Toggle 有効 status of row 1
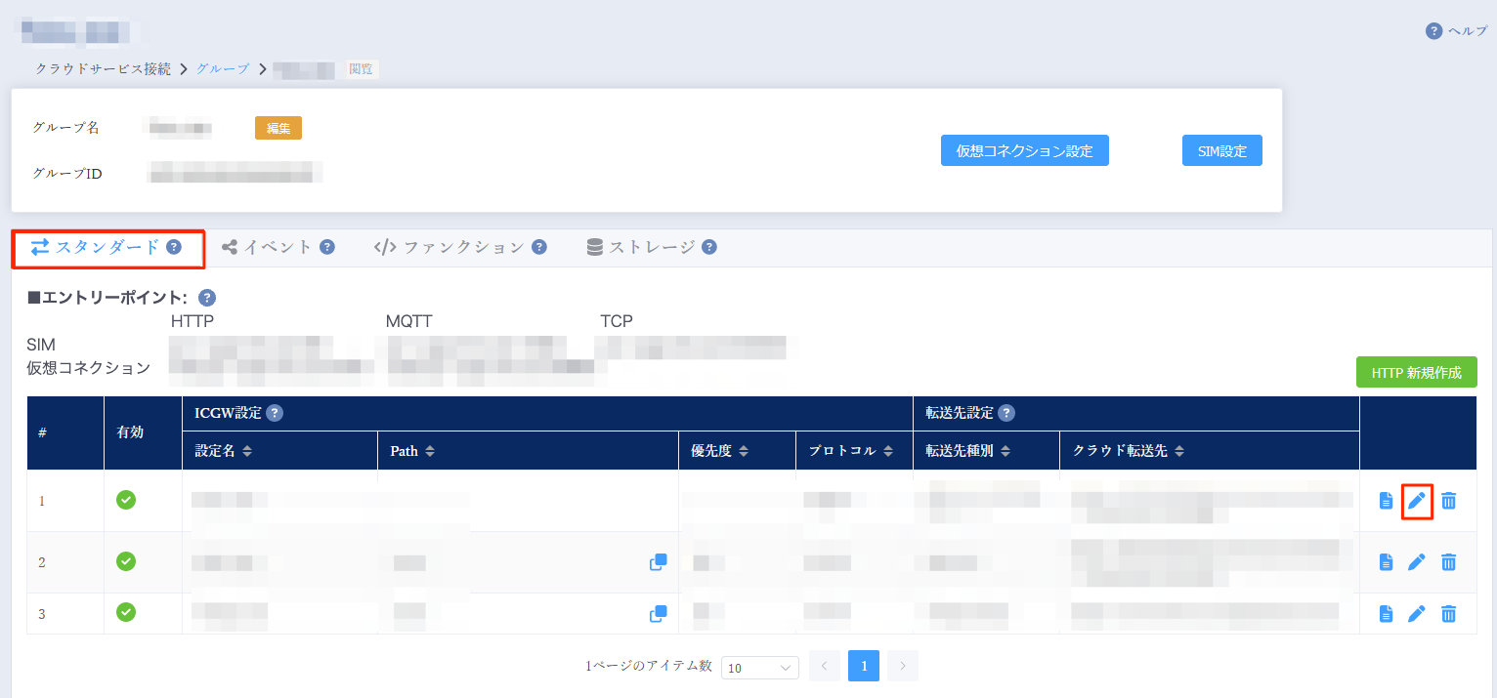This screenshot has height=698, width=1497. 124,501
